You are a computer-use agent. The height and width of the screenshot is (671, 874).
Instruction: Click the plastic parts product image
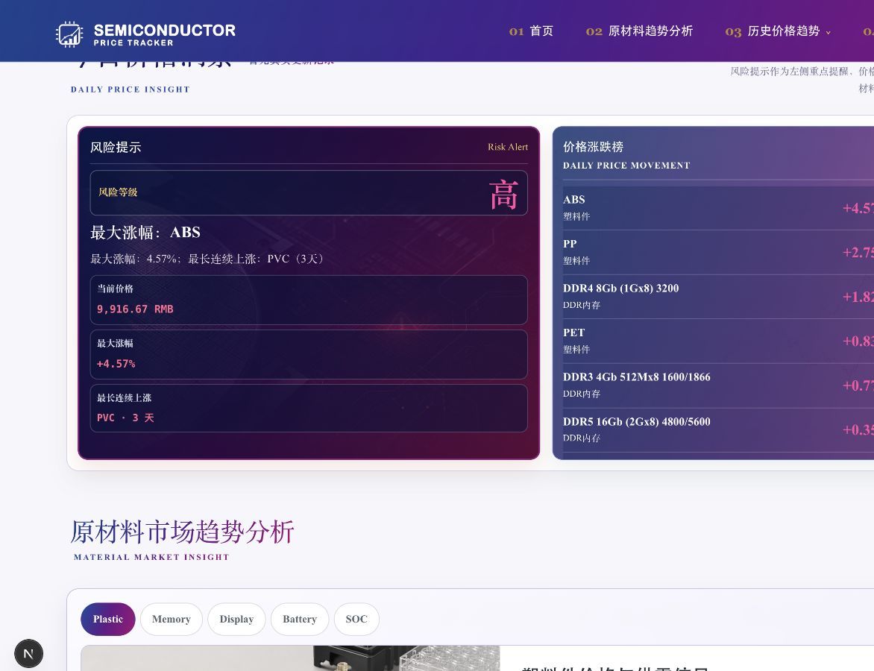pos(290,658)
